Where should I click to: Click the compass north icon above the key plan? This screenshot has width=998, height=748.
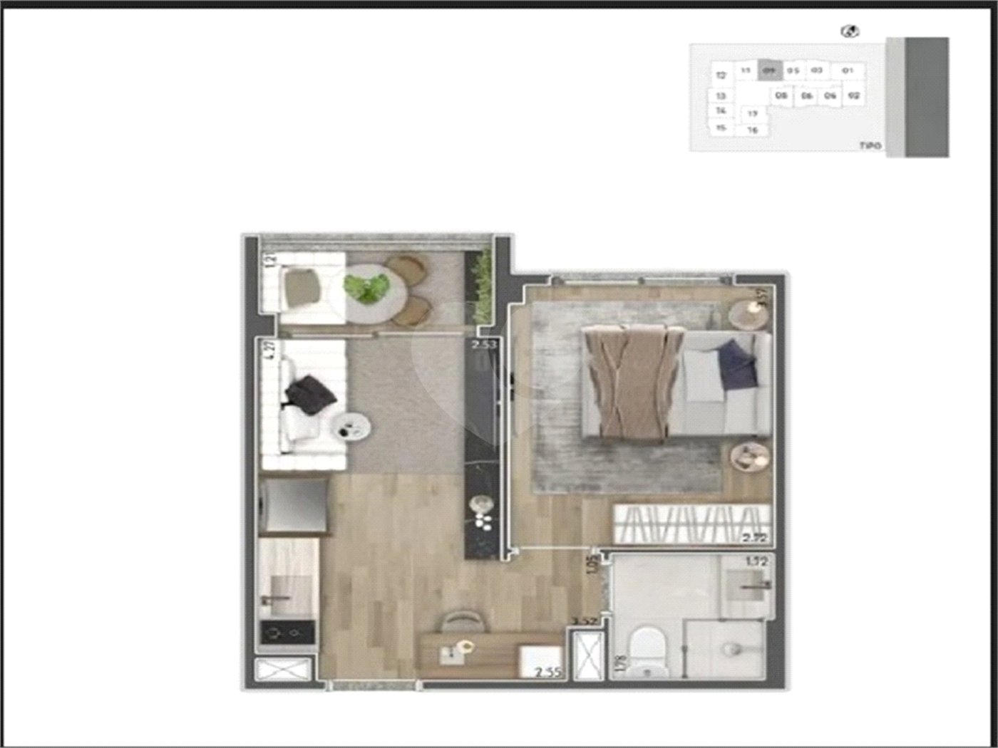coord(850,31)
